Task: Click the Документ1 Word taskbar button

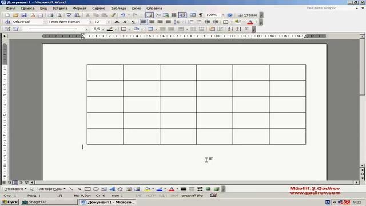Action: point(108,202)
